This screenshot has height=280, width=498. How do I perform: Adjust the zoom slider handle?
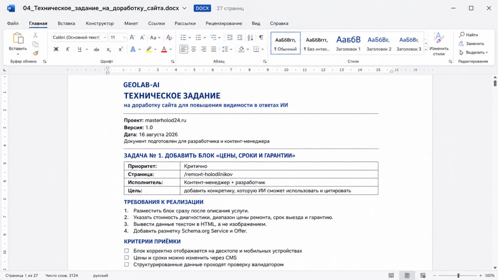click(x=458, y=275)
